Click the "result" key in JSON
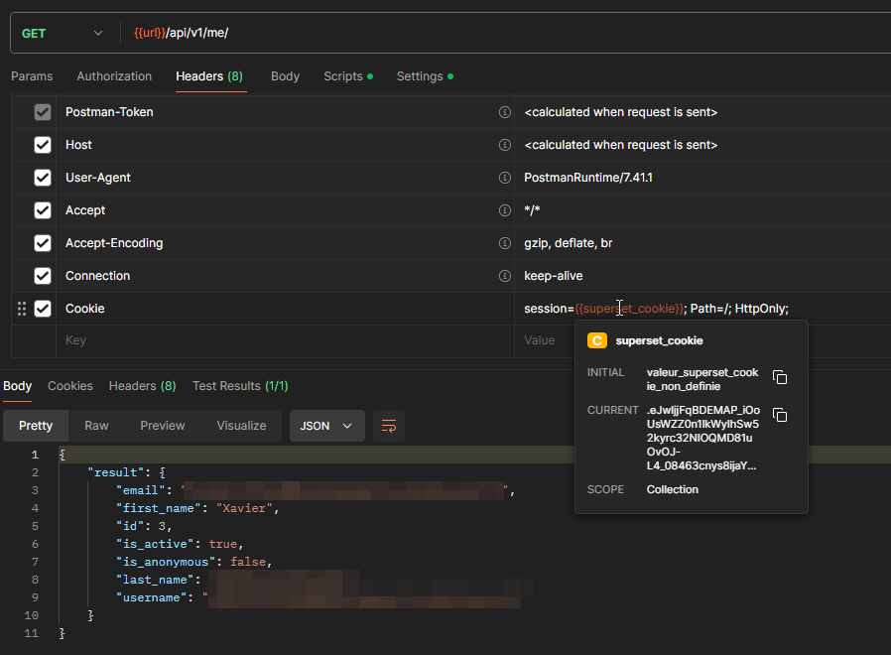Viewport: 891px width, 655px height. 116,473
